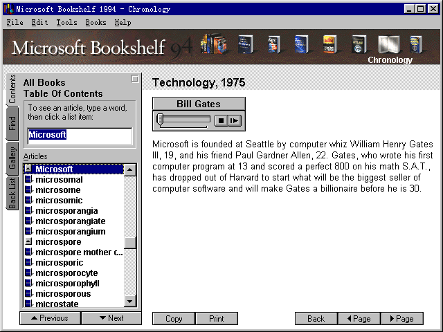Play the Bill Gates audio clip
The height and width of the screenshot is (332, 443).
click(x=235, y=120)
